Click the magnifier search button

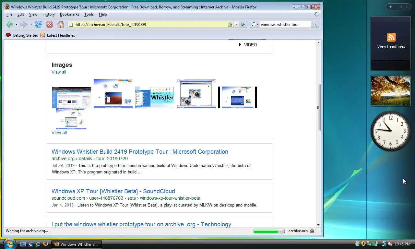pos(315,24)
